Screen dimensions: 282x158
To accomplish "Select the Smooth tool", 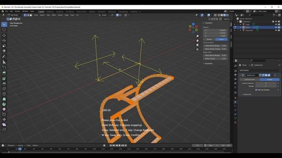I will pos(4,109).
